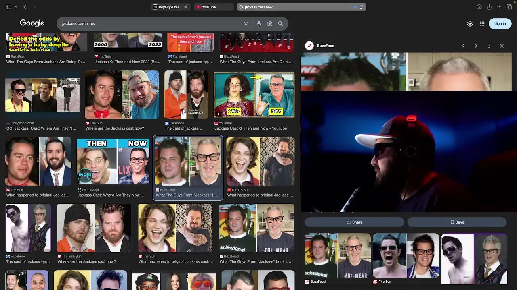The image size is (517, 290).
Task: Click the BuzzFeed source logo in the preview
Action: (309, 46)
